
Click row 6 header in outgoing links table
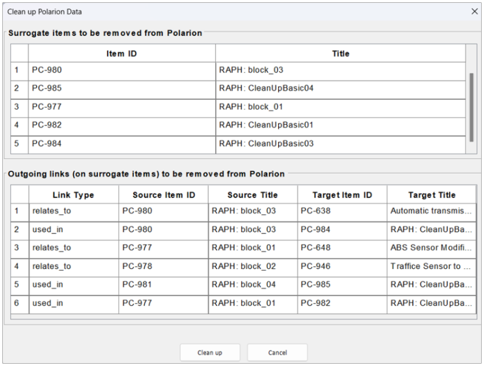coord(19,301)
